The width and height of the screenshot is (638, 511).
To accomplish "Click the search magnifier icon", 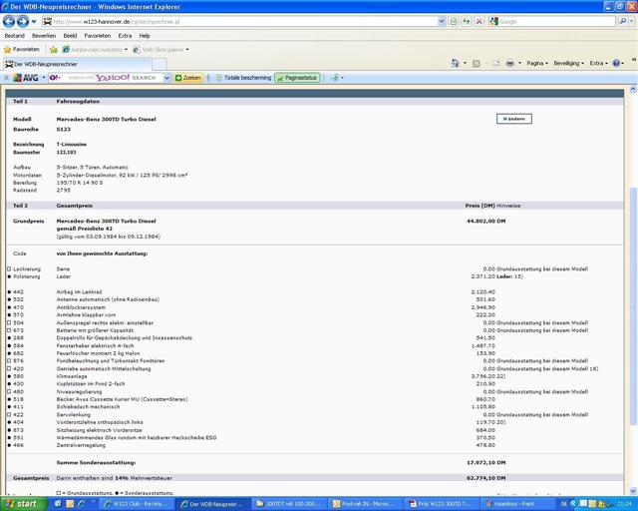I will point(622,22).
